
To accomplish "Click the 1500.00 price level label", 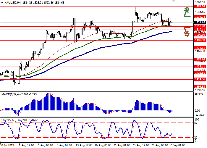I will [x=200, y=35].
